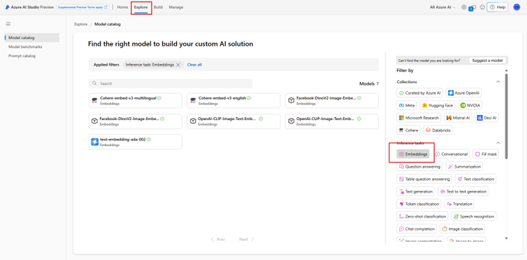Image resolution: width=527 pixels, height=260 pixels.
Task: Enable the Hugging Face collection filter
Action: 437,106
